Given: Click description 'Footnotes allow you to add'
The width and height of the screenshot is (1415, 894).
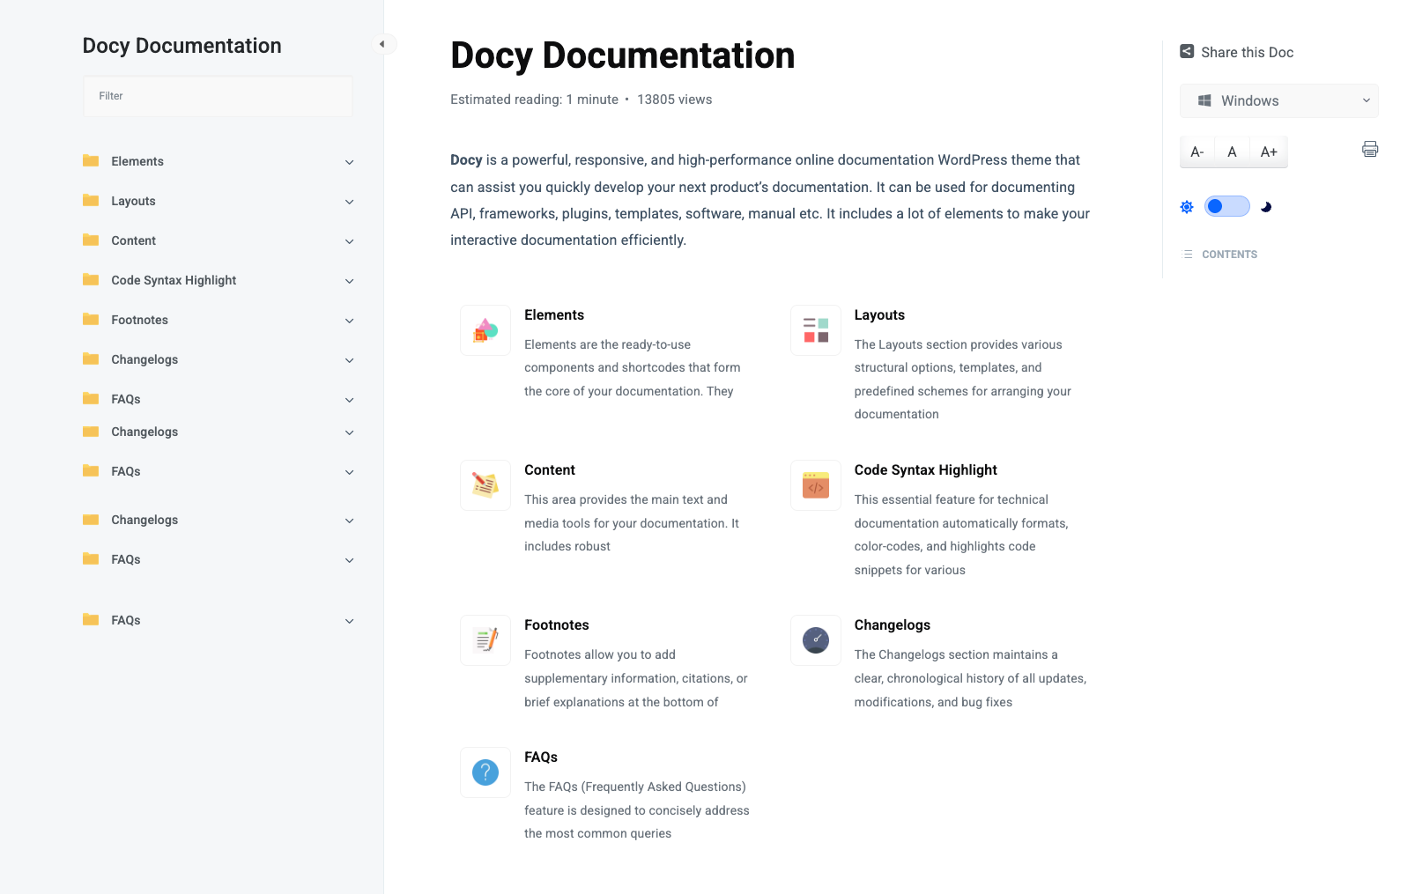Looking at the screenshot, I should (x=600, y=654).
